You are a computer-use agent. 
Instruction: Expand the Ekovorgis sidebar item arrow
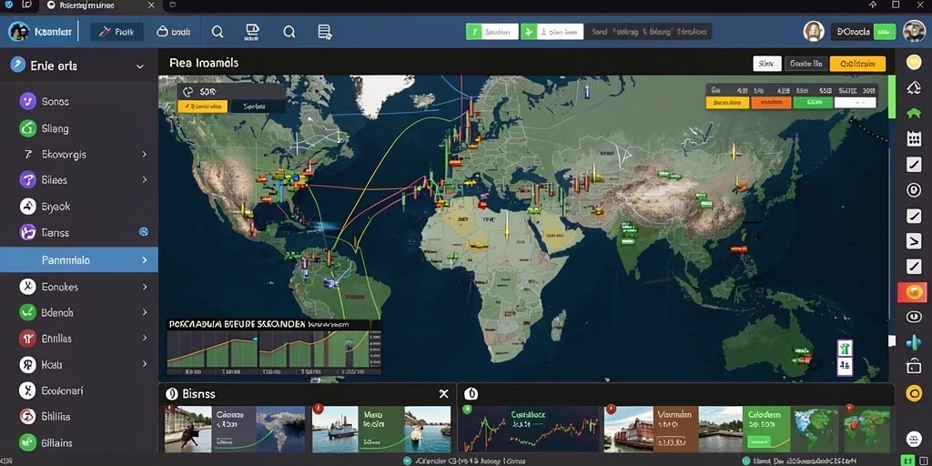click(144, 154)
